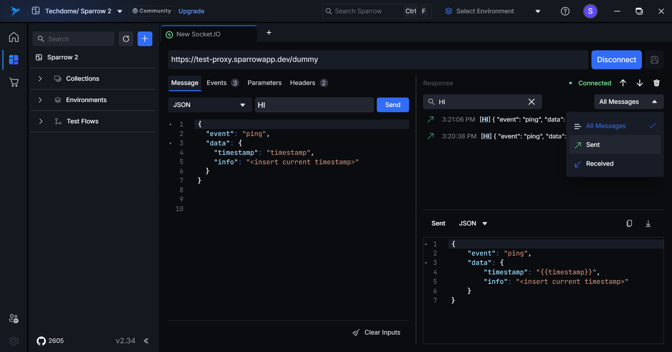The height and width of the screenshot is (352, 672).
Task: Open the marketplace cart icon
Action: tap(14, 82)
